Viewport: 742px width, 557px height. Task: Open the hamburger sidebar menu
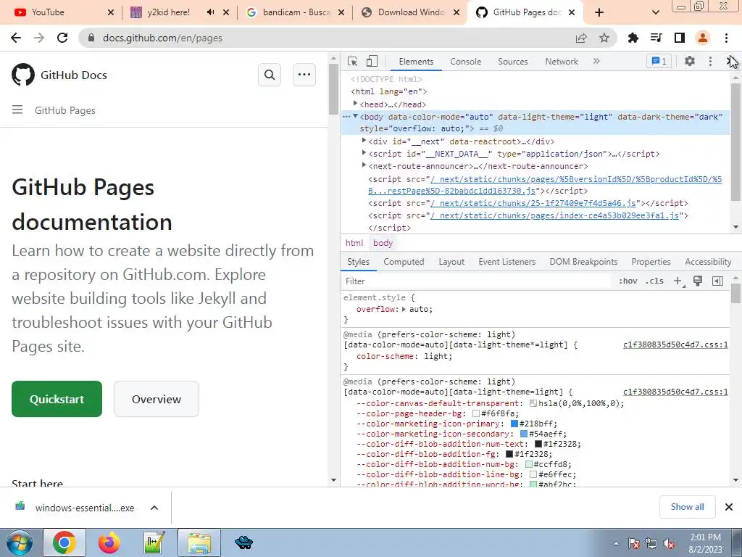(17, 110)
